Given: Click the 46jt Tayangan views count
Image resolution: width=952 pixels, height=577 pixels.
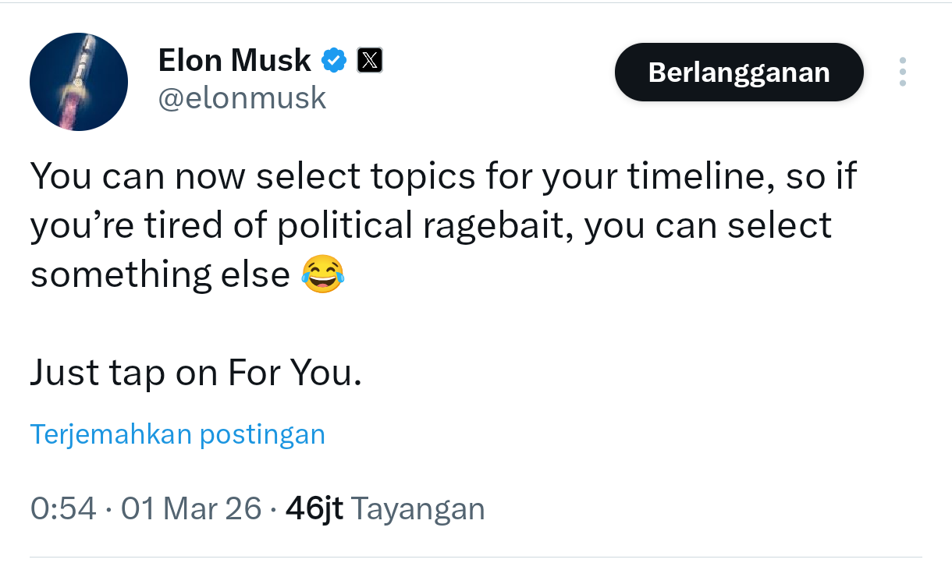Looking at the screenshot, I should pyautogui.click(x=315, y=508).
